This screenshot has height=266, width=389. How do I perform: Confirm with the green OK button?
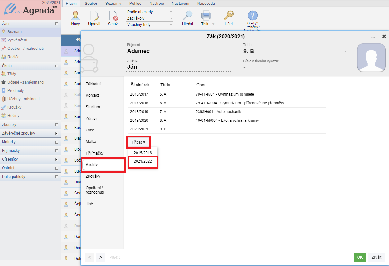[360, 257]
